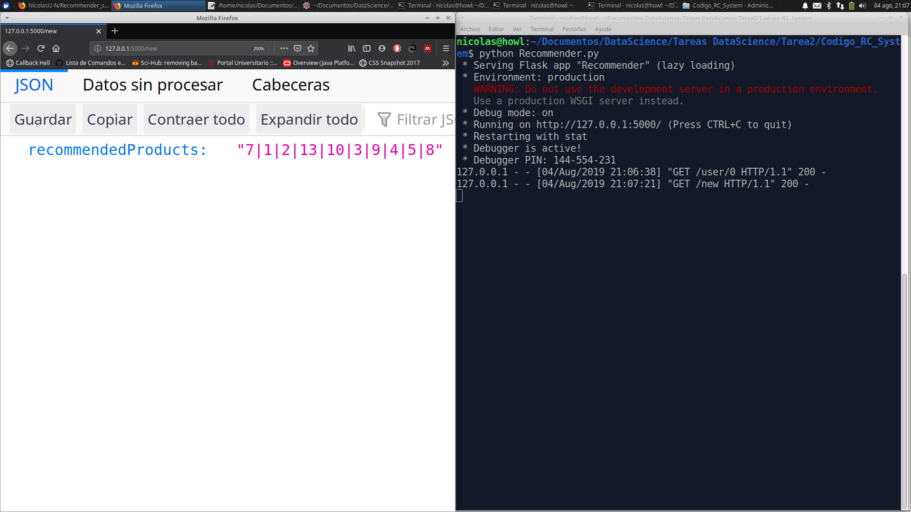
Task: Open the Firefox hamburger menu
Action: 446,48
